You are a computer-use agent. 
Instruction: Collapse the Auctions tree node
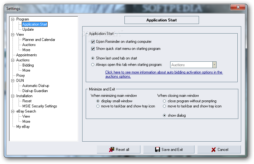pos(12,60)
